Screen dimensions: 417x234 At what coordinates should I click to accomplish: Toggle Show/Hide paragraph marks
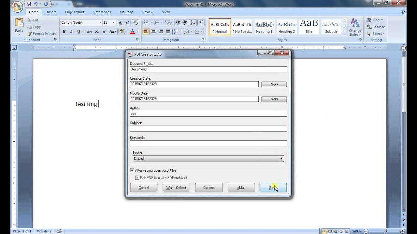pyautogui.click(x=201, y=22)
